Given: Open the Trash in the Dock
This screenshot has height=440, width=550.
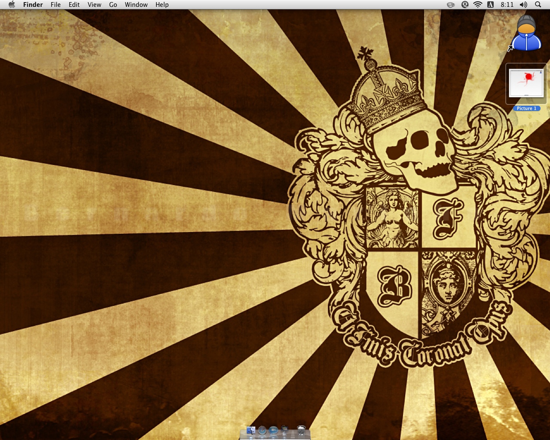Looking at the screenshot, I should [301, 431].
